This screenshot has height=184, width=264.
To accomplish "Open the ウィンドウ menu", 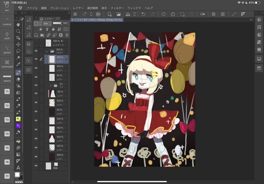I will coord(134,8).
